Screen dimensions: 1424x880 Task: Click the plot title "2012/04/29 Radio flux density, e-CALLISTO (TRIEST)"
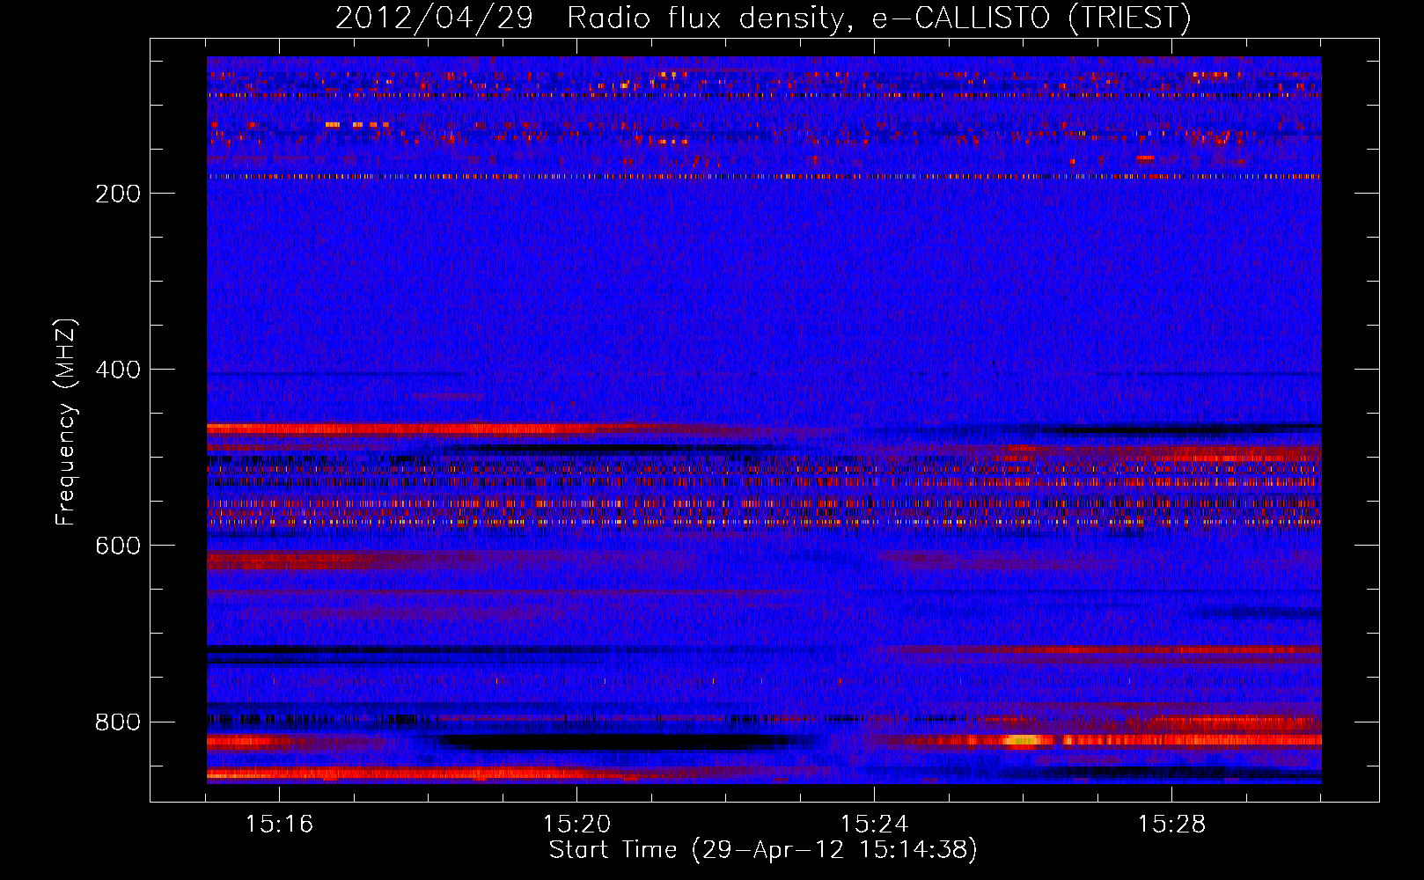point(763,18)
